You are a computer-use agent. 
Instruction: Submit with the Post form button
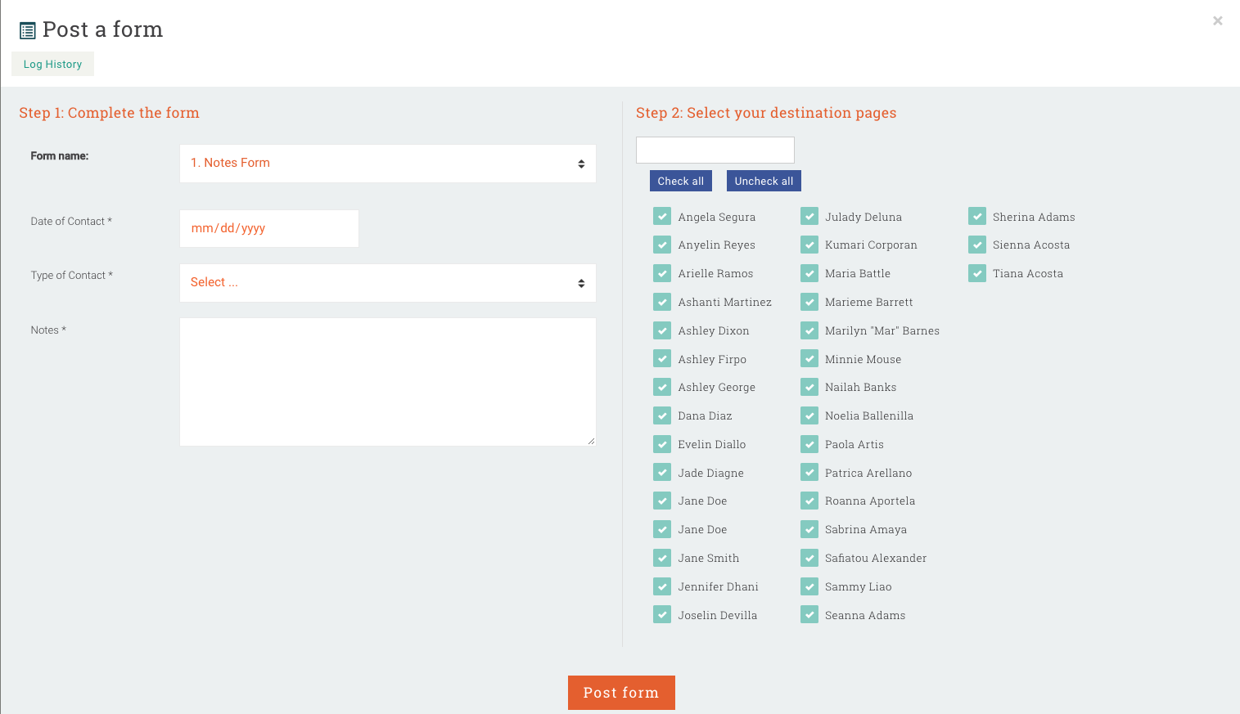(x=620, y=693)
